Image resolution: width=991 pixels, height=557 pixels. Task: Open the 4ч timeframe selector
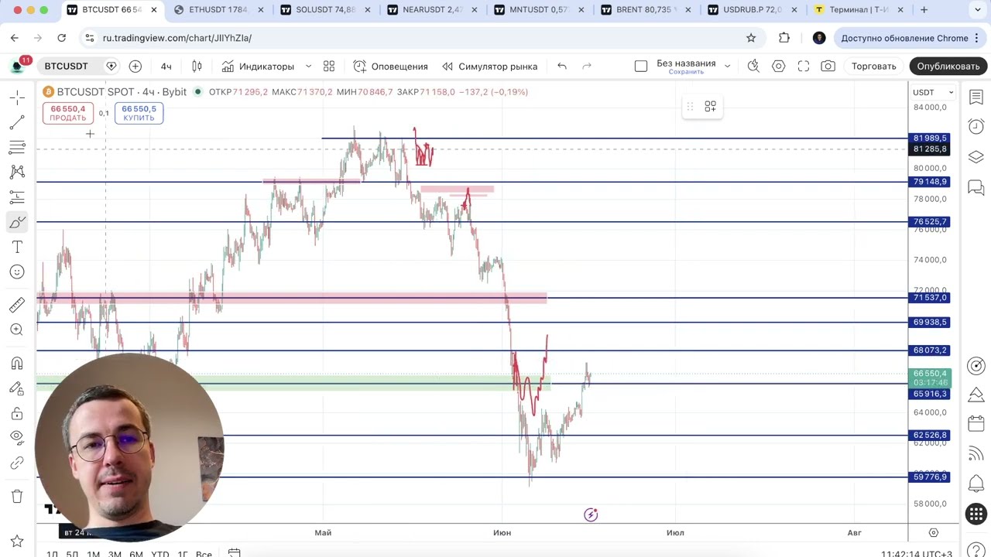(166, 66)
